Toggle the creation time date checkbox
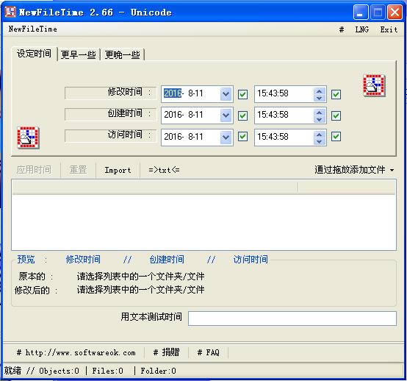The image size is (407, 381). [242, 115]
